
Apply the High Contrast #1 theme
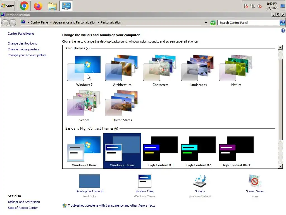click(x=160, y=151)
